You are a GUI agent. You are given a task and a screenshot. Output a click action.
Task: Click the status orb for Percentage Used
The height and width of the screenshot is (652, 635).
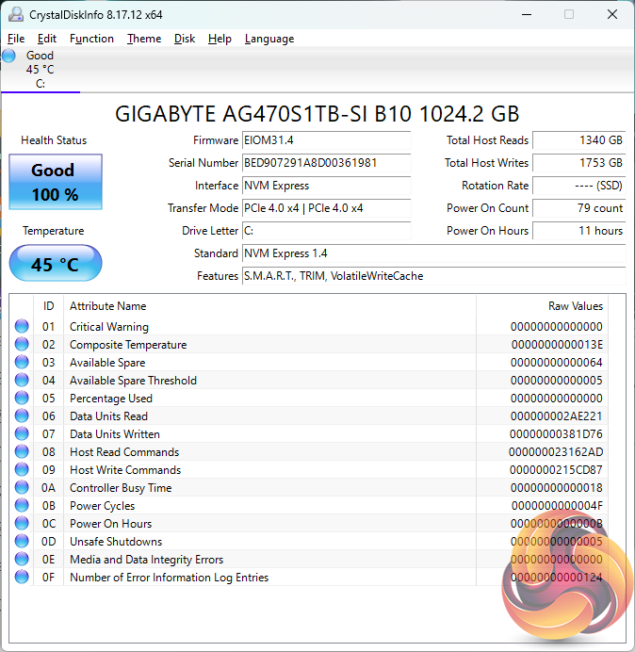tap(22, 399)
